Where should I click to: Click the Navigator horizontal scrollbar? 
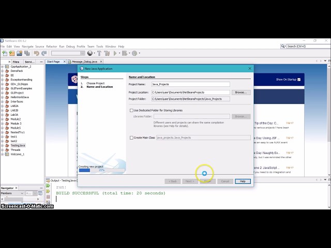pyautogui.click(x=20, y=199)
